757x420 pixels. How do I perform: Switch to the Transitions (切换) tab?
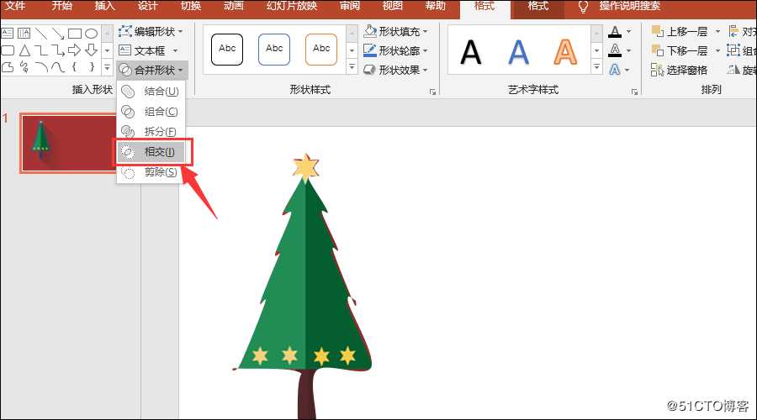pos(191,6)
